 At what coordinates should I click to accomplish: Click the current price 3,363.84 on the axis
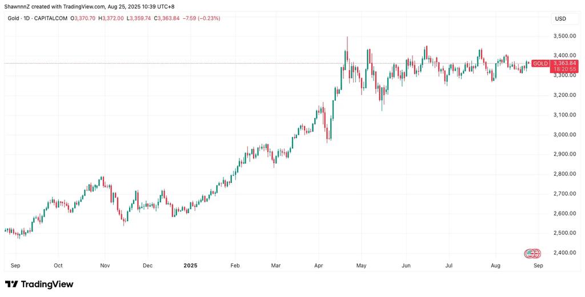tap(563, 63)
